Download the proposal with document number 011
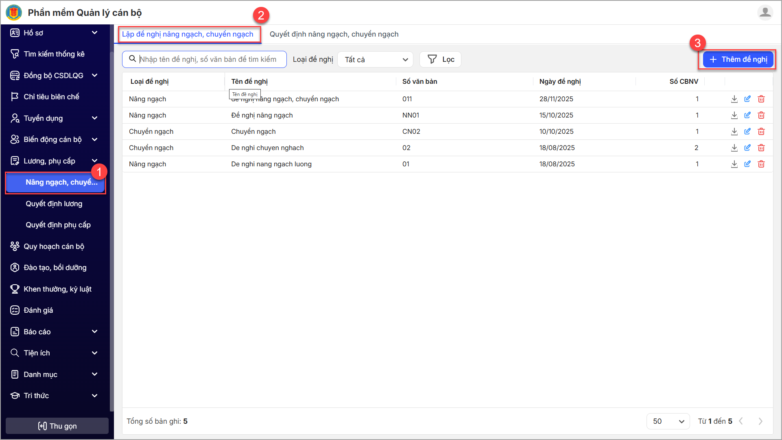Image resolution: width=782 pixels, height=440 pixels. [x=734, y=99]
